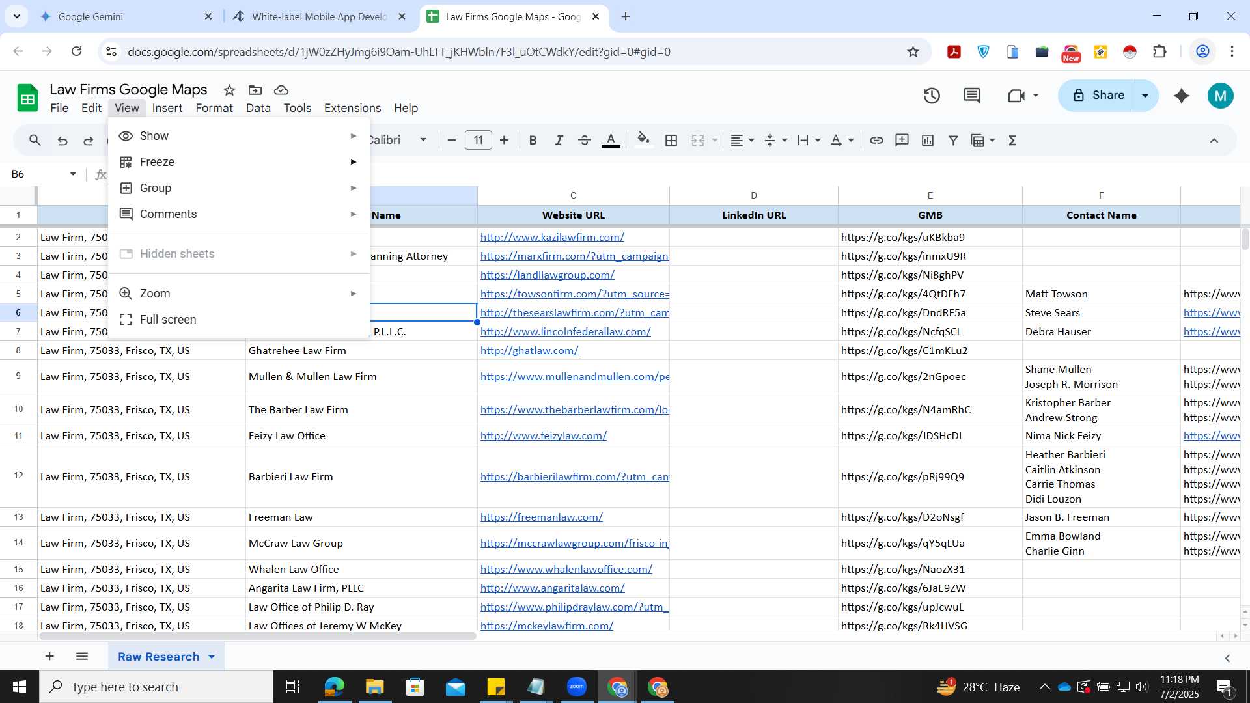Click the search menus magnifier icon
Screen dimensions: 1250x703
click(35, 140)
